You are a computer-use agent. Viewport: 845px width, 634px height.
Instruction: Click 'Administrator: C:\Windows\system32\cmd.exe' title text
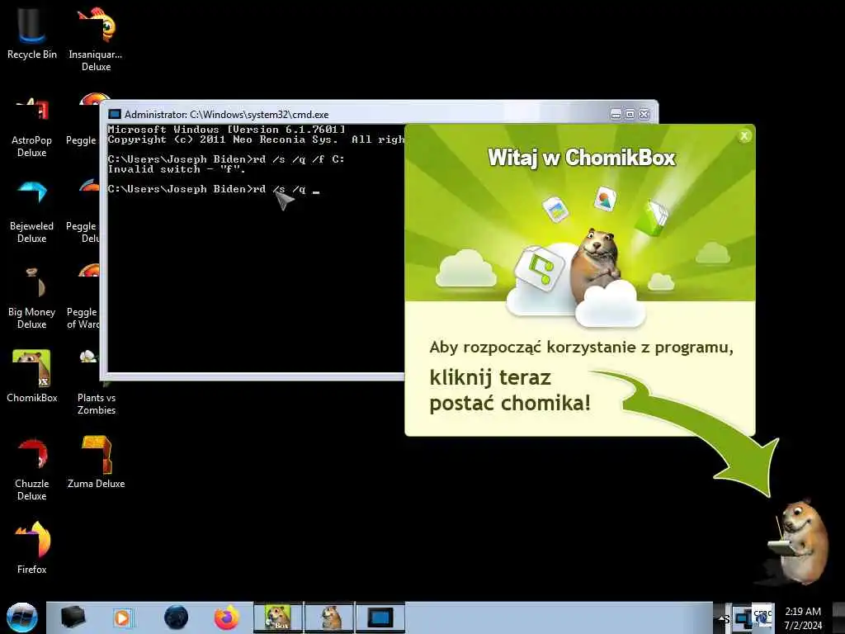tap(226, 114)
